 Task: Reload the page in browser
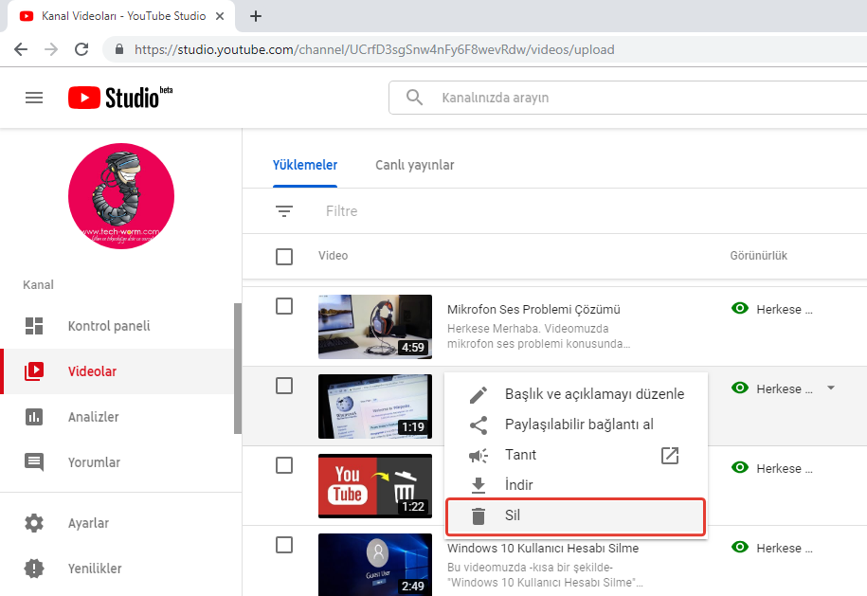tap(81, 49)
